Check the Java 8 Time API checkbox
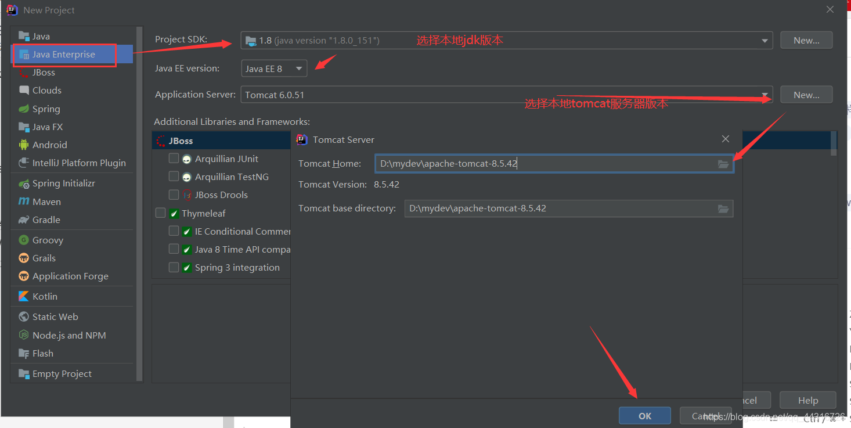851x428 pixels. pos(174,249)
